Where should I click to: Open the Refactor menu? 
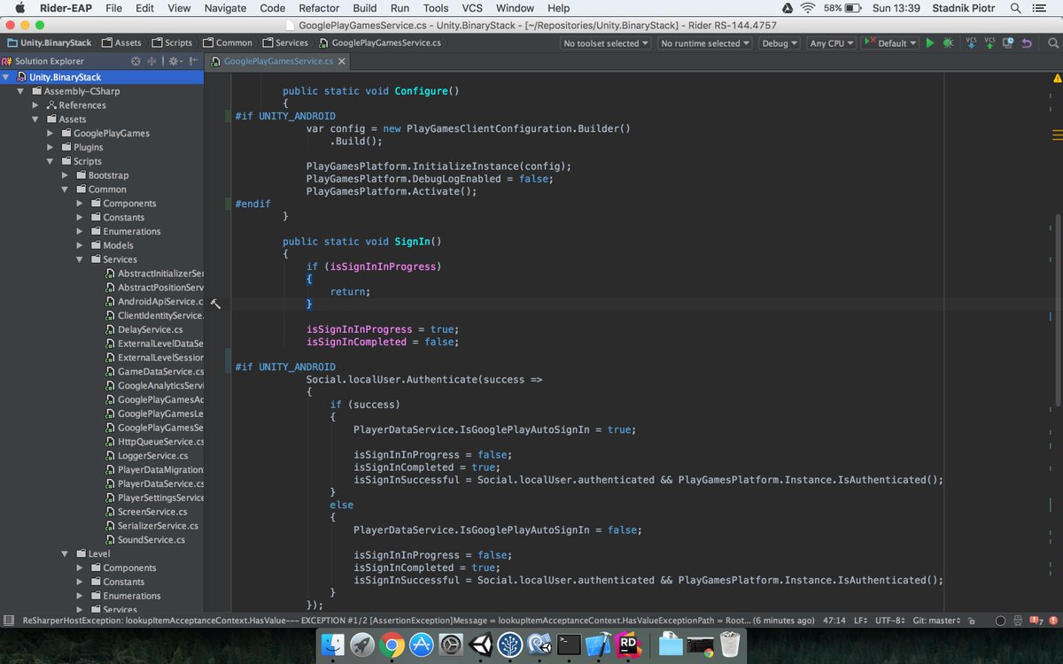pyautogui.click(x=319, y=8)
